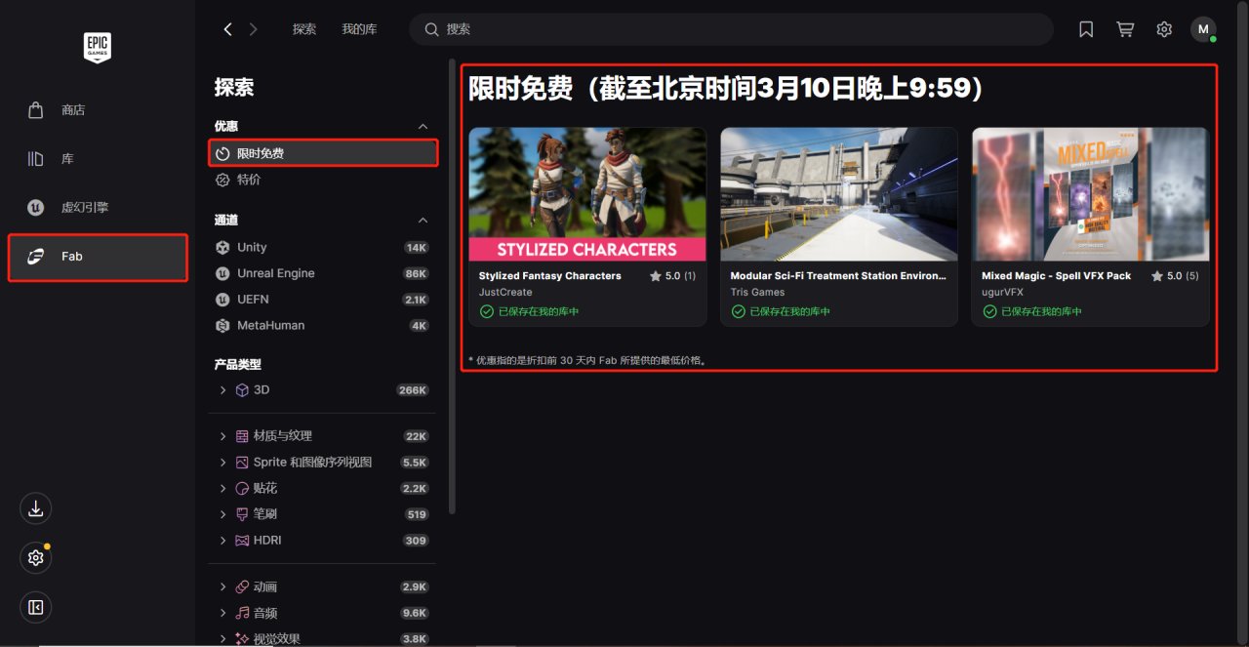The width and height of the screenshot is (1249, 647).
Task: Switch to the 我的库 tab
Action: (x=359, y=29)
